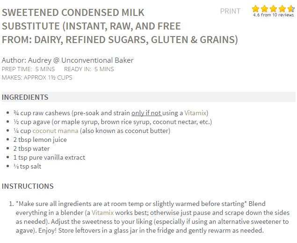This screenshot has height=243, width=297.
Task: Click the Sweetened Condensed Milk Substitute title
Action: click(120, 26)
